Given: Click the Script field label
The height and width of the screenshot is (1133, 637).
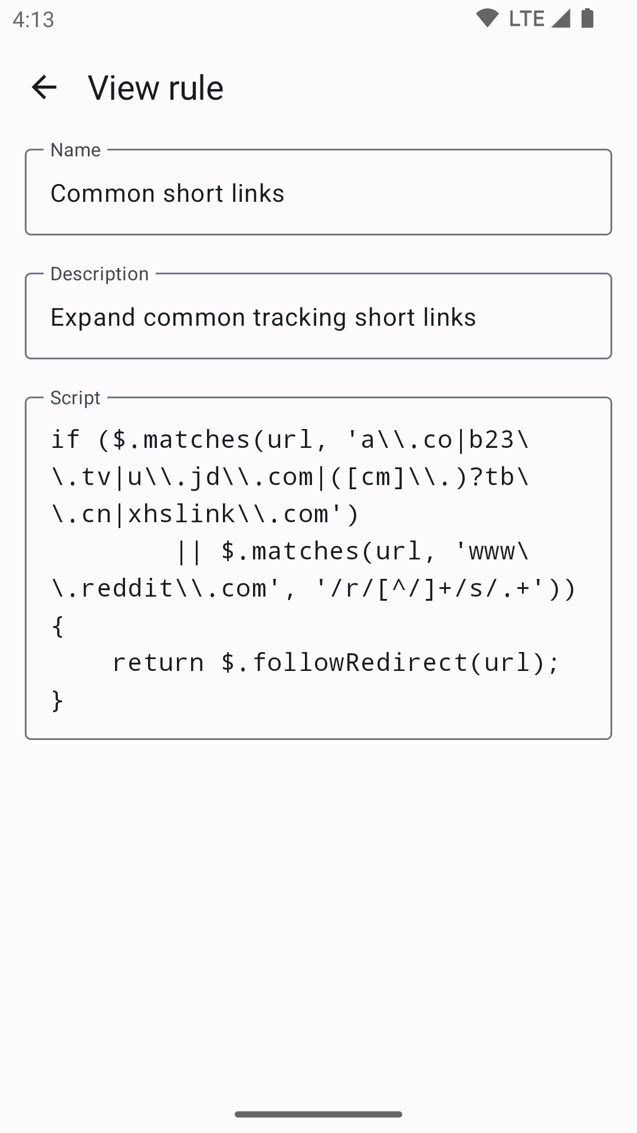Looking at the screenshot, I should (75, 398).
